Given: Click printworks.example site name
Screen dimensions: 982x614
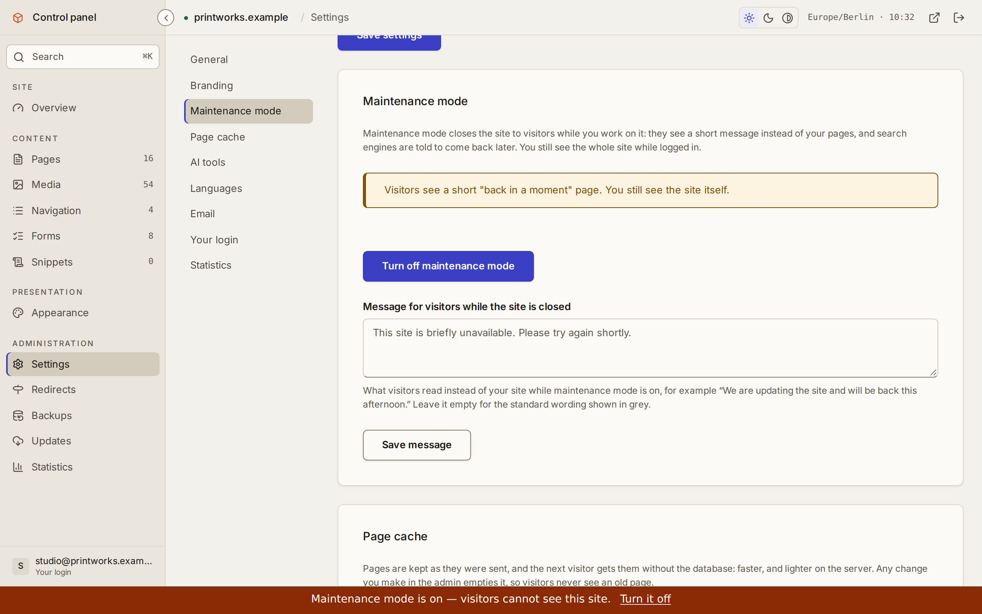Looking at the screenshot, I should [x=241, y=18].
